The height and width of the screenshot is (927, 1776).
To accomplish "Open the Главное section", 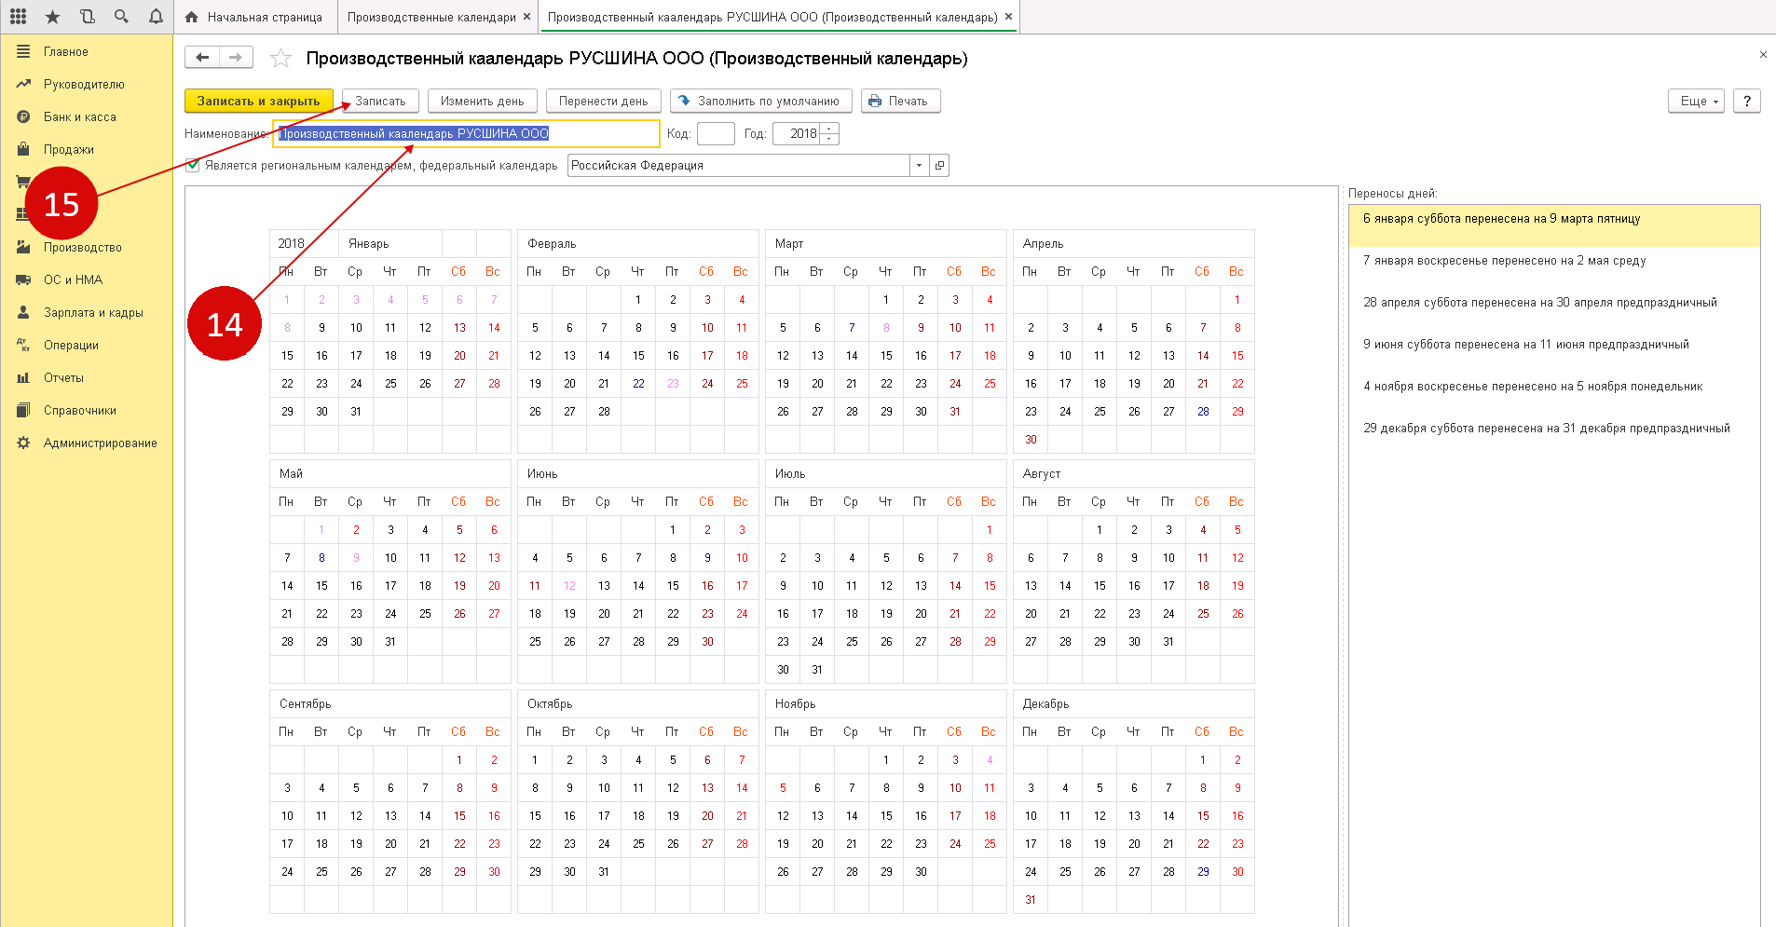I will coord(65,52).
